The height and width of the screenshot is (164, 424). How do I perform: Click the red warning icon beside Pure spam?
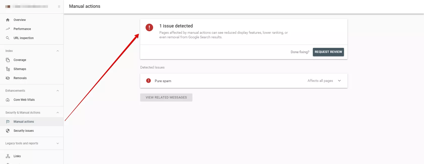(148, 81)
